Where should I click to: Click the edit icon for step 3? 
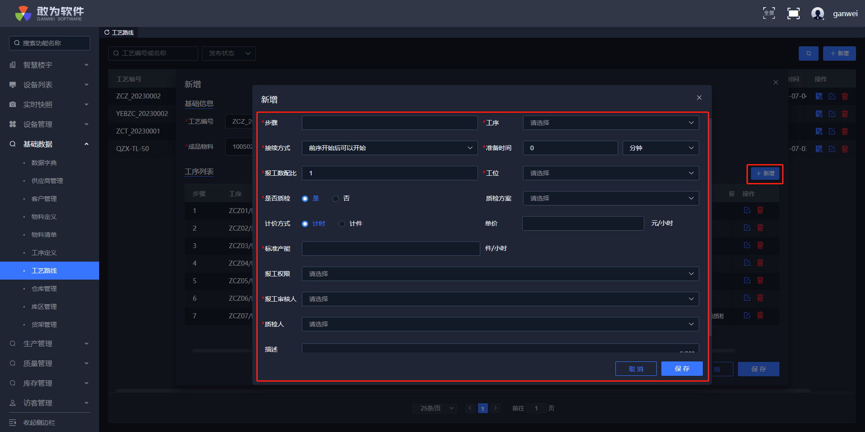747,245
